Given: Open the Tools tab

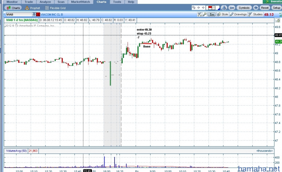Looking at the screenshot, I should [x=117, y=2].
